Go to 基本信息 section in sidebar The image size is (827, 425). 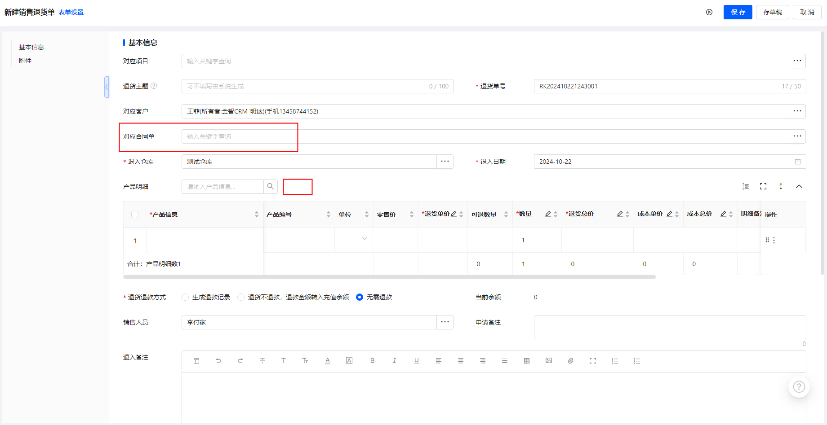click(31, 47)
